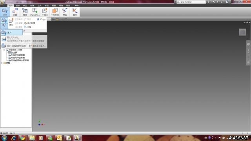251x141 pixels.
Task: Collapse the 詳細等級 level-of-detail tree node
Action: click(x=4, y=50)
